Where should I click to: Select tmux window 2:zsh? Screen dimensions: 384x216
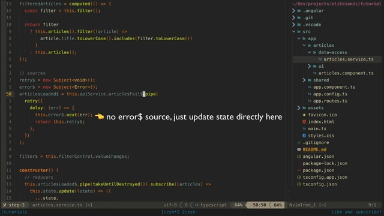pyautogui.click(x=190, y=212)
